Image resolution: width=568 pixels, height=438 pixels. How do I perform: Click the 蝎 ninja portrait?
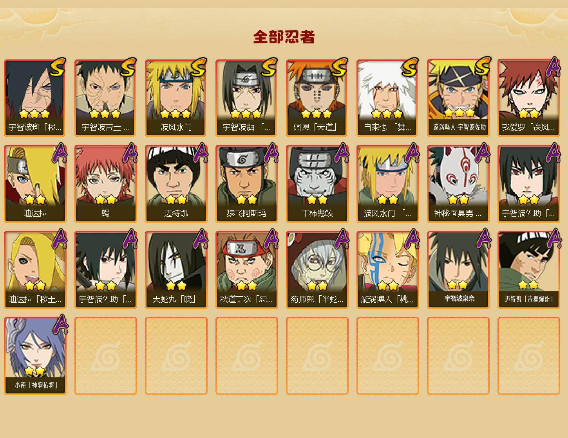105,184
